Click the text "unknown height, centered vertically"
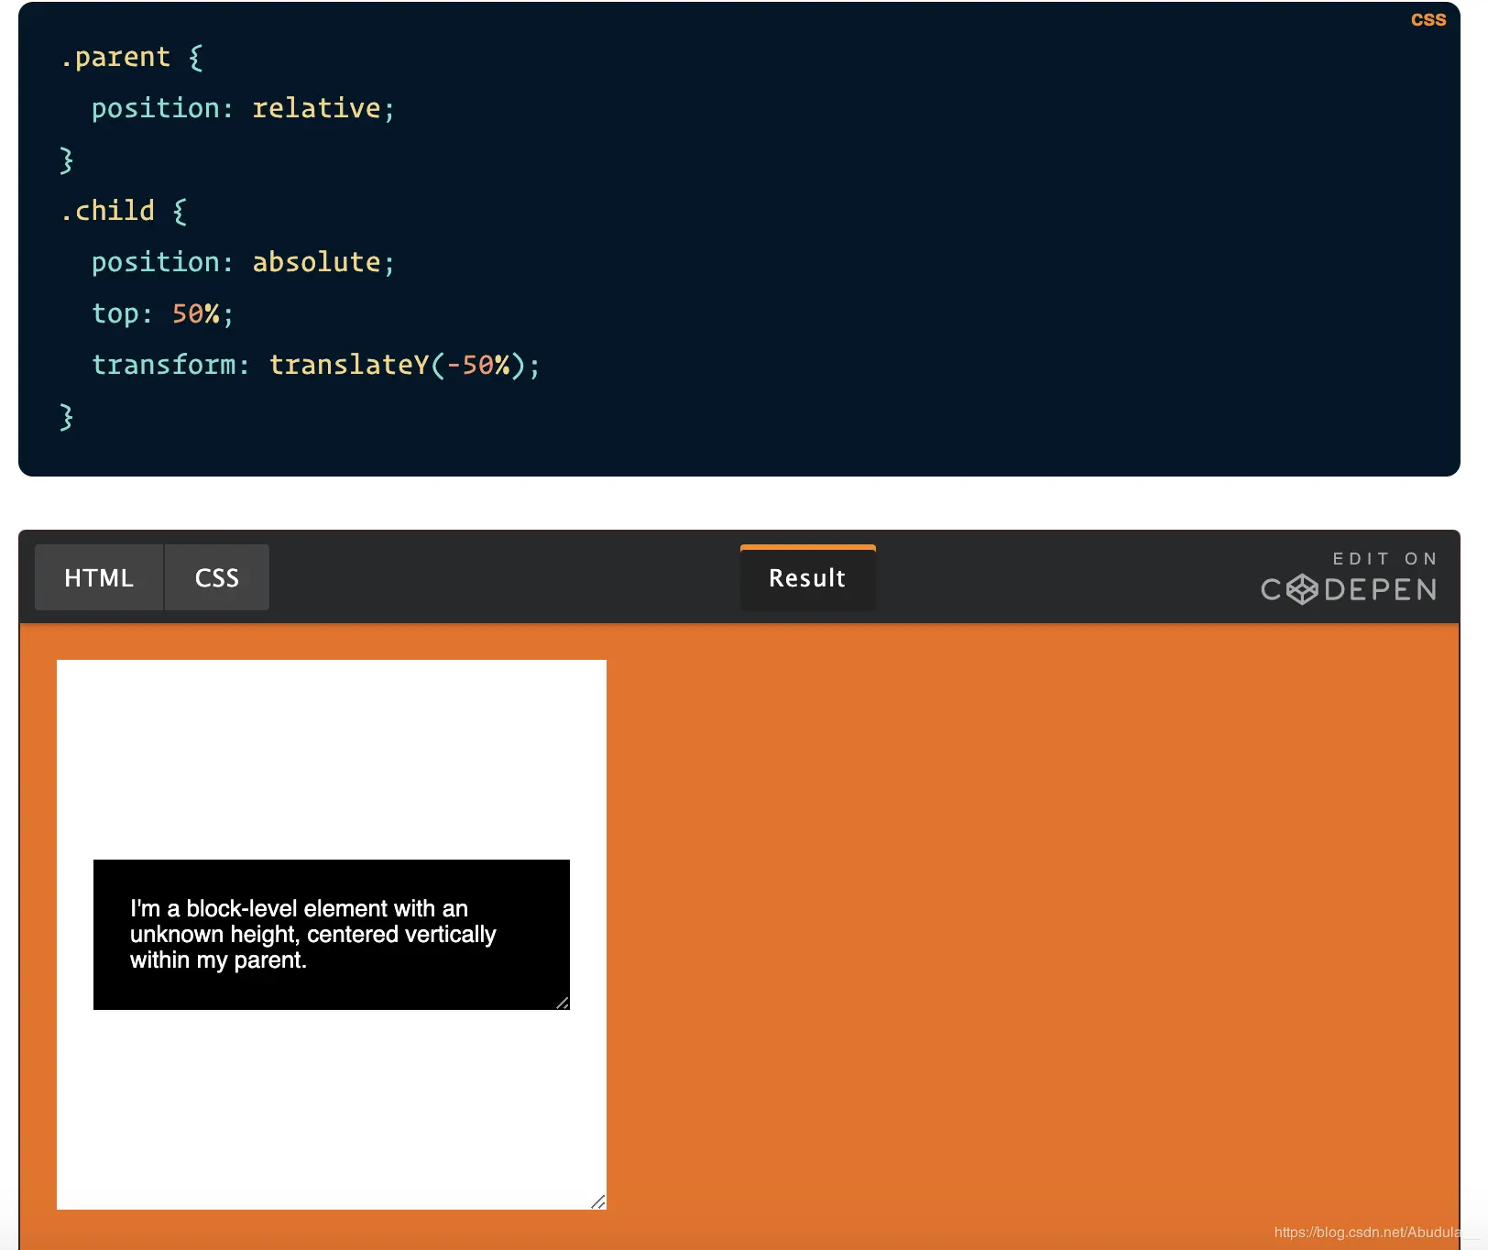This screenshot has height=1250, width=1488. 313,934
